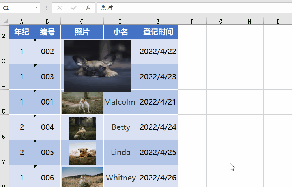Select row 5 header
Viewport: 292px width, 187px height.
point(5,102)
